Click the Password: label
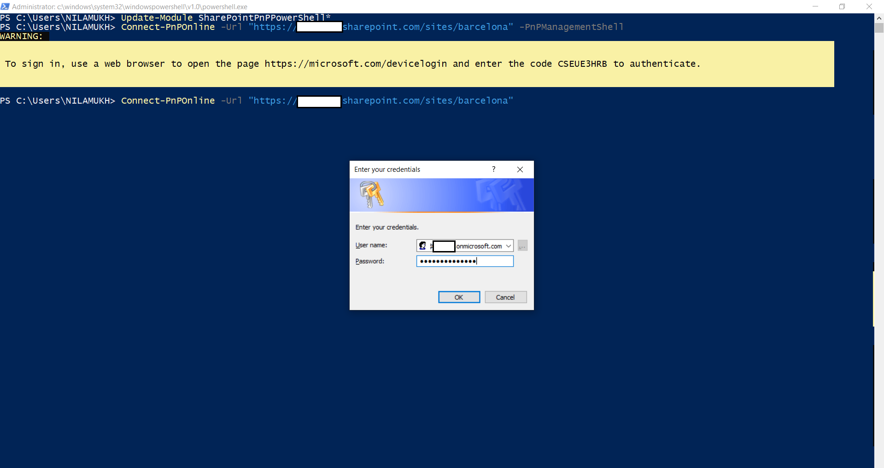 pyautogui.click(x=370, y=261)
